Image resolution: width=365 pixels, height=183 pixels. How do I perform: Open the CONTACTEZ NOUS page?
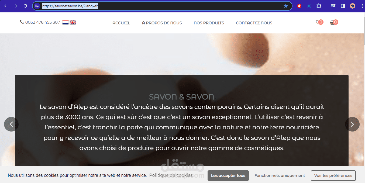(x=254, y=23)
